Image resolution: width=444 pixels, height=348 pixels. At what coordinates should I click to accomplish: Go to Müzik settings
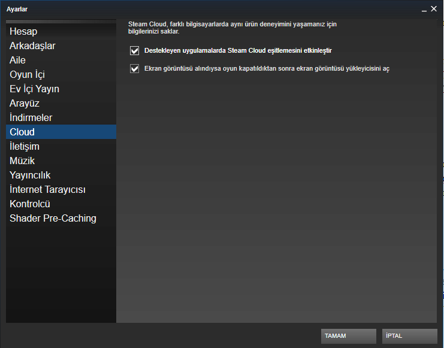22,161
